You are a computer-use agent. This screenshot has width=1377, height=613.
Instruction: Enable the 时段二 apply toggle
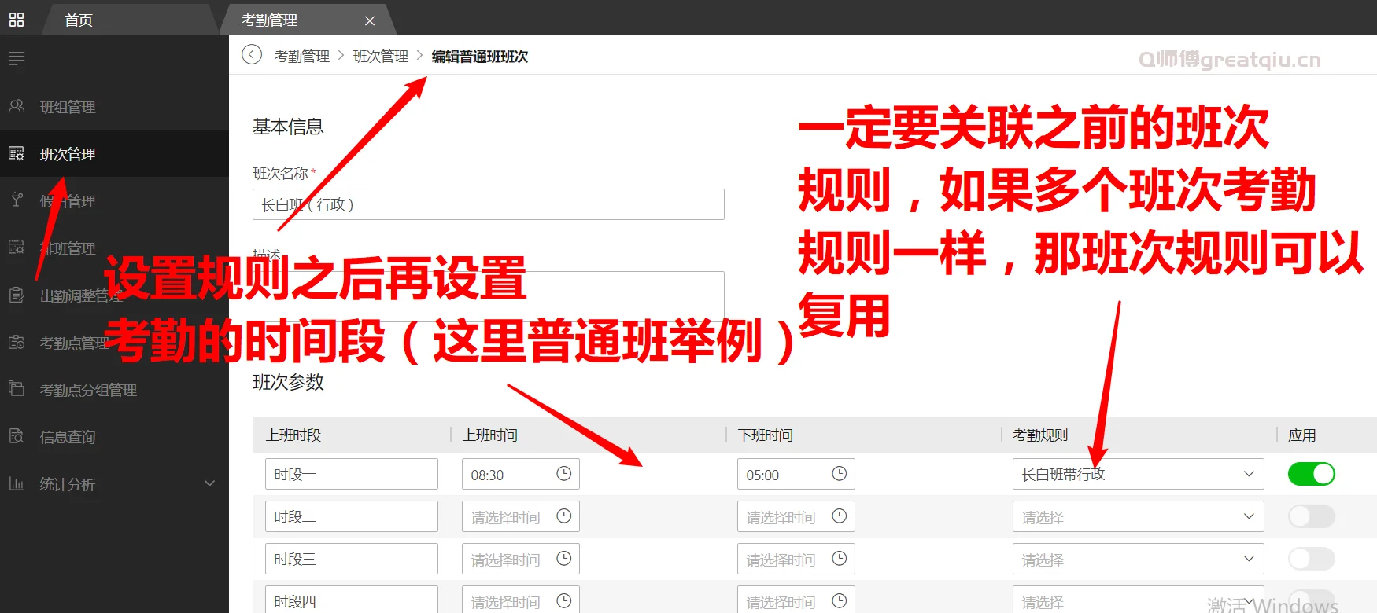tap(1311, 516)
